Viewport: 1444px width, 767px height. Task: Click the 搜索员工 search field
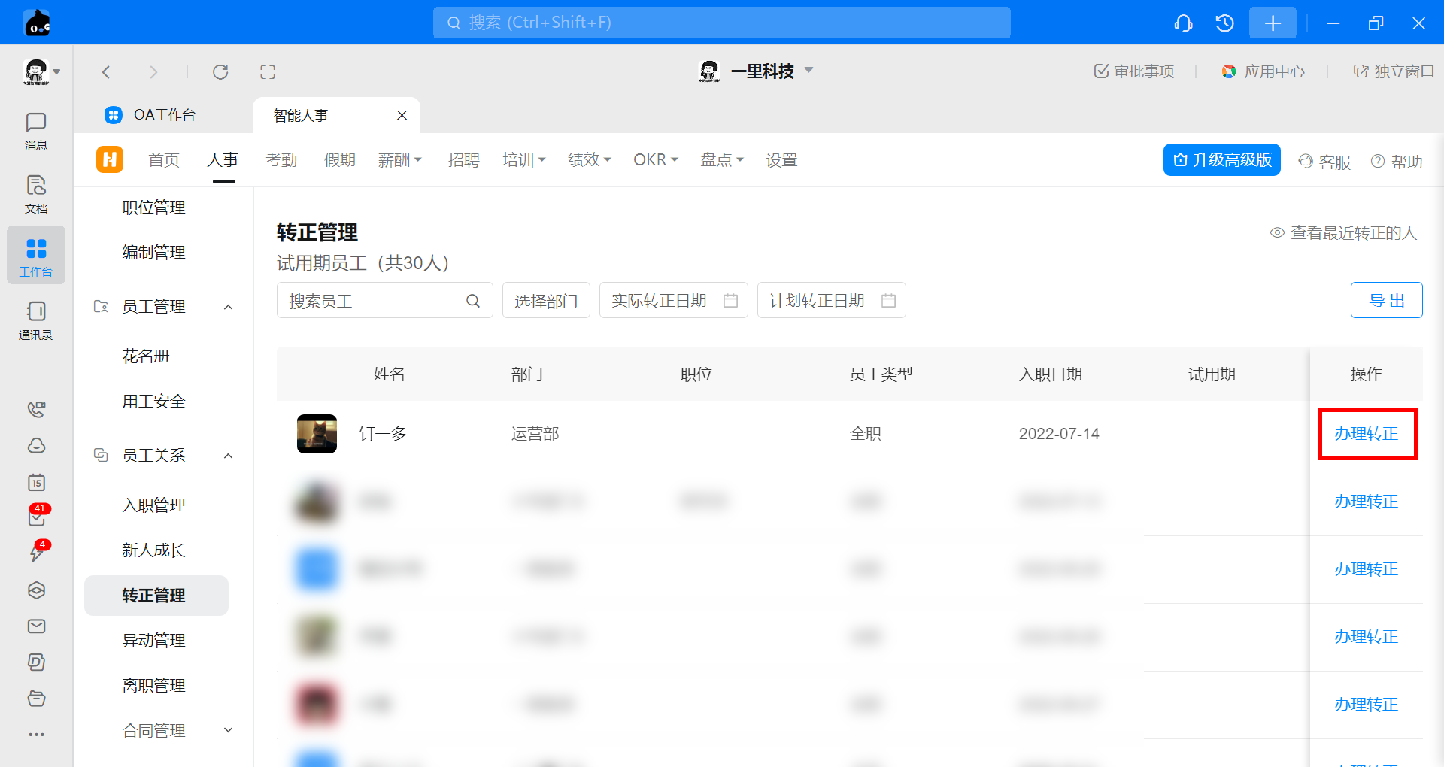point(375,301)
